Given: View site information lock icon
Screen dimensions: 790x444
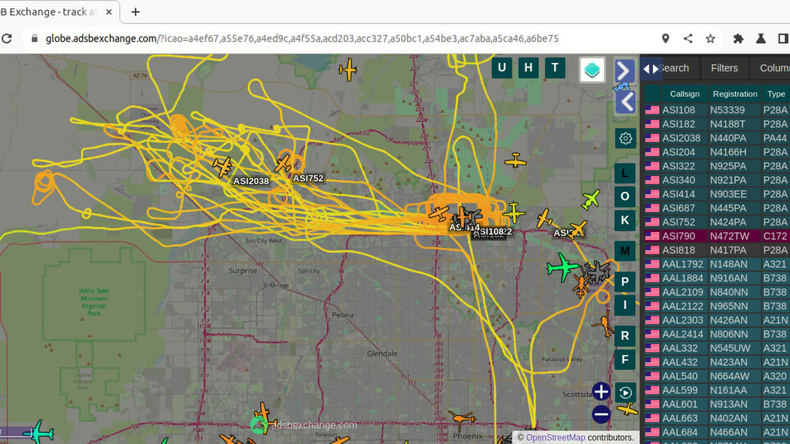Looking at the screenshot, I should 35,38.
